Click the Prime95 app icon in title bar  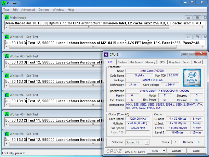pyautogui.click(x=3, y=3)
